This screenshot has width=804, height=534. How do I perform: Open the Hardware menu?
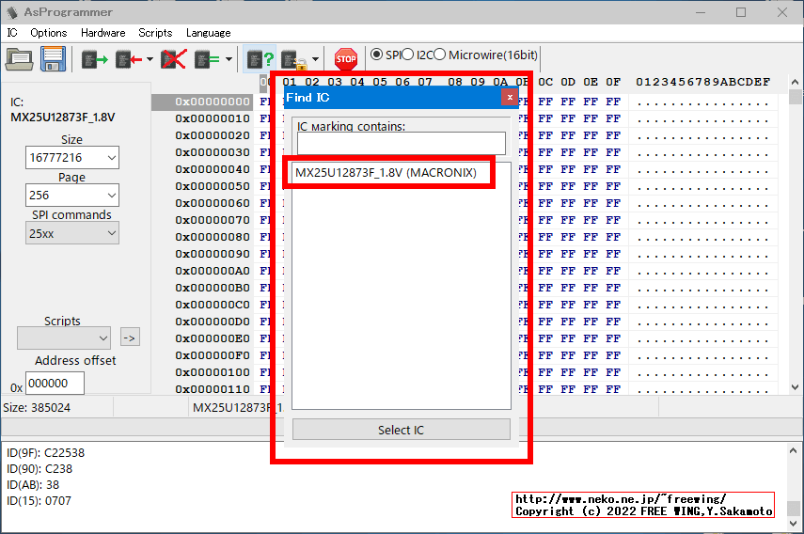pyautogui.click(x=103, y=33)
